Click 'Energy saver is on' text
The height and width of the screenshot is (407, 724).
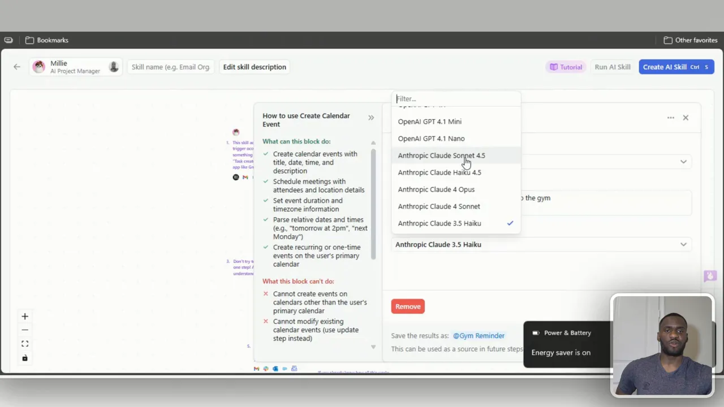pyautogui.click(x=561, y=353)
